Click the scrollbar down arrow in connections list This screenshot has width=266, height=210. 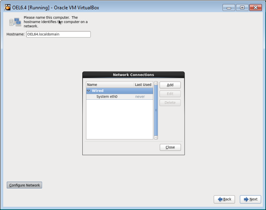point(156,137)
